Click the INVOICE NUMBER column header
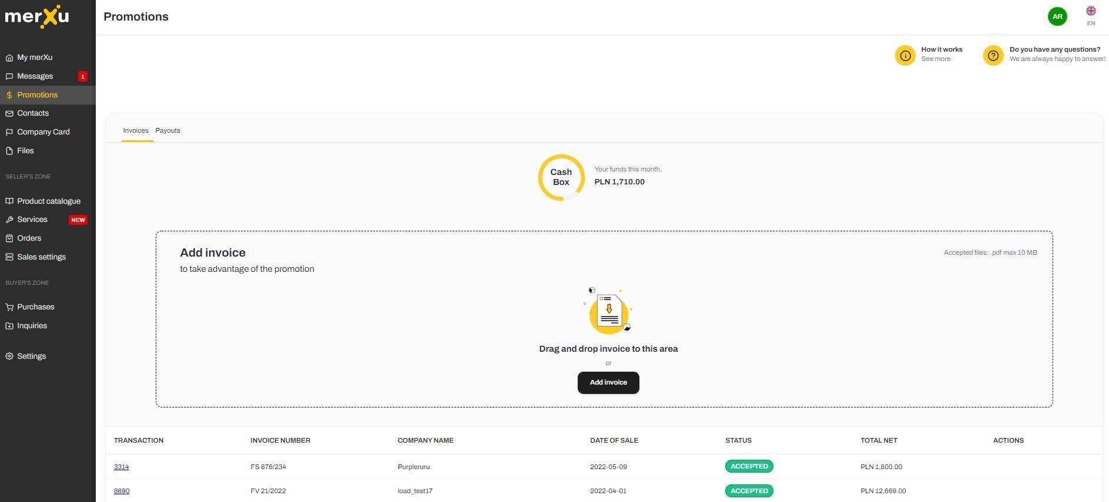 tap(280, 440)
